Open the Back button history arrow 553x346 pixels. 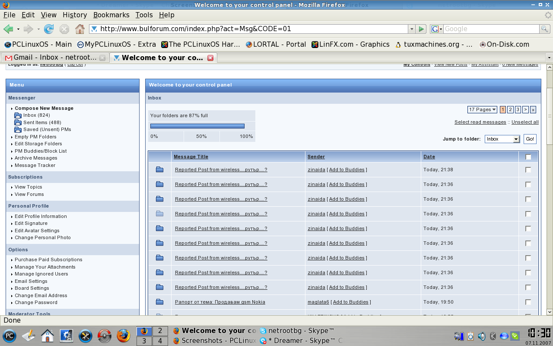tap(18, 29)
